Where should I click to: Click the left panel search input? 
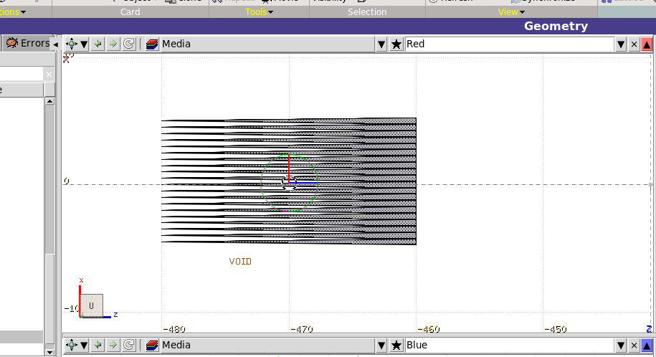[22, 74]
